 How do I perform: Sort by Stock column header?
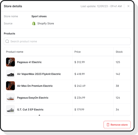click(119, 52)
